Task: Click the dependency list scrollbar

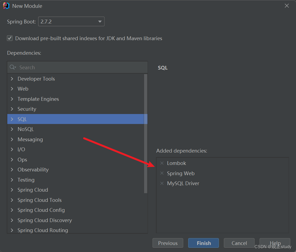Action: click(145, 134)
